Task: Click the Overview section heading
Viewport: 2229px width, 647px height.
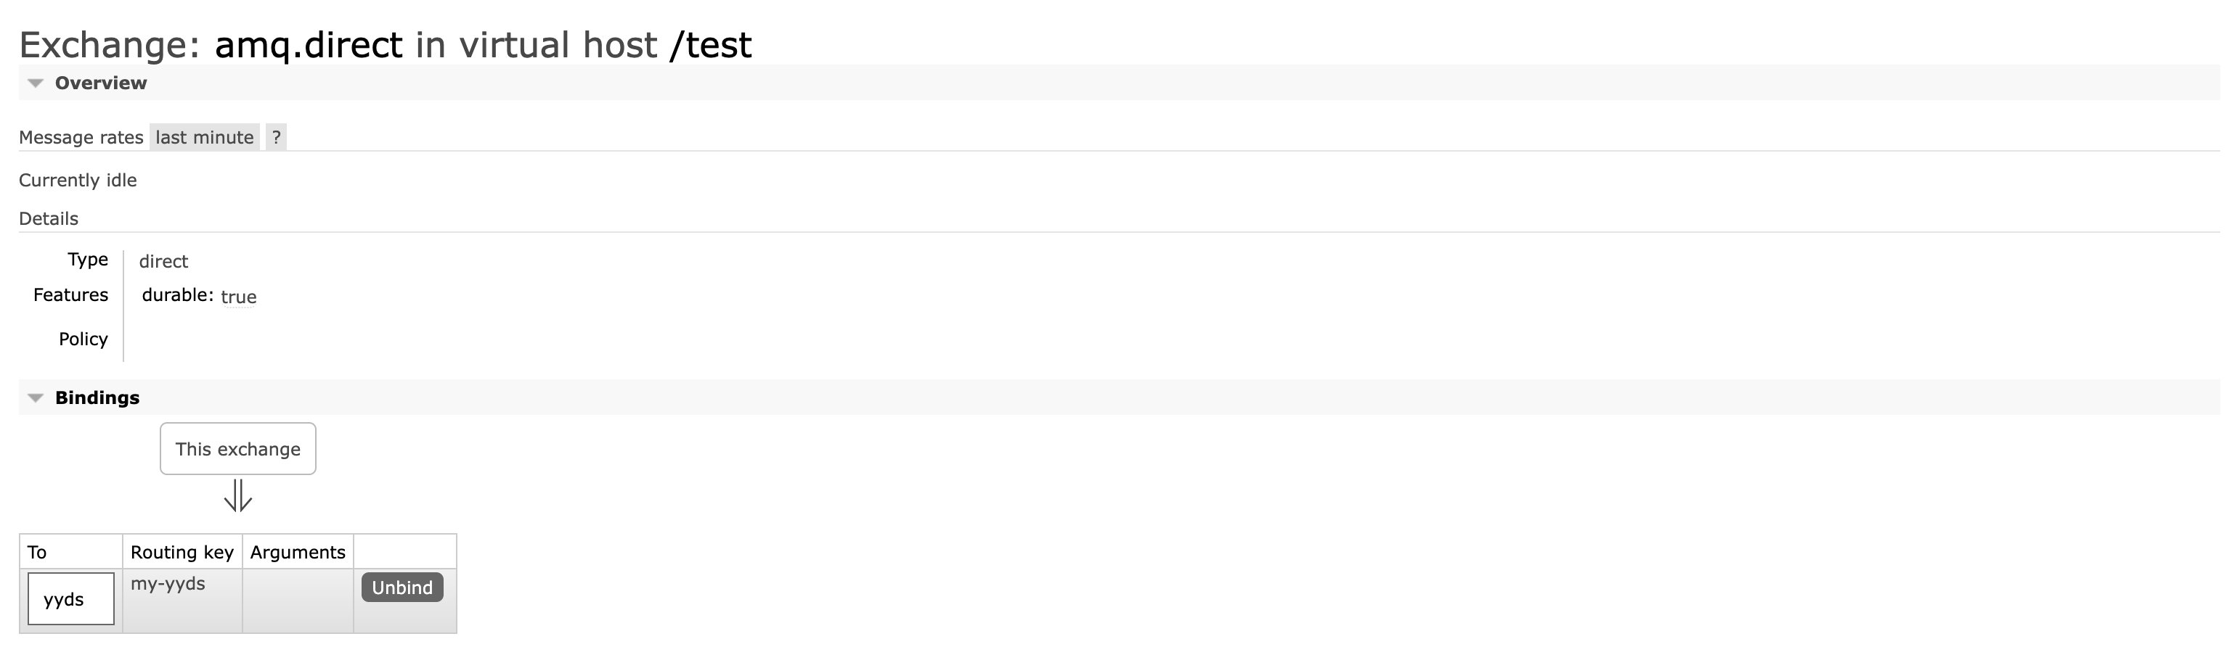Action: pos(100,83)
